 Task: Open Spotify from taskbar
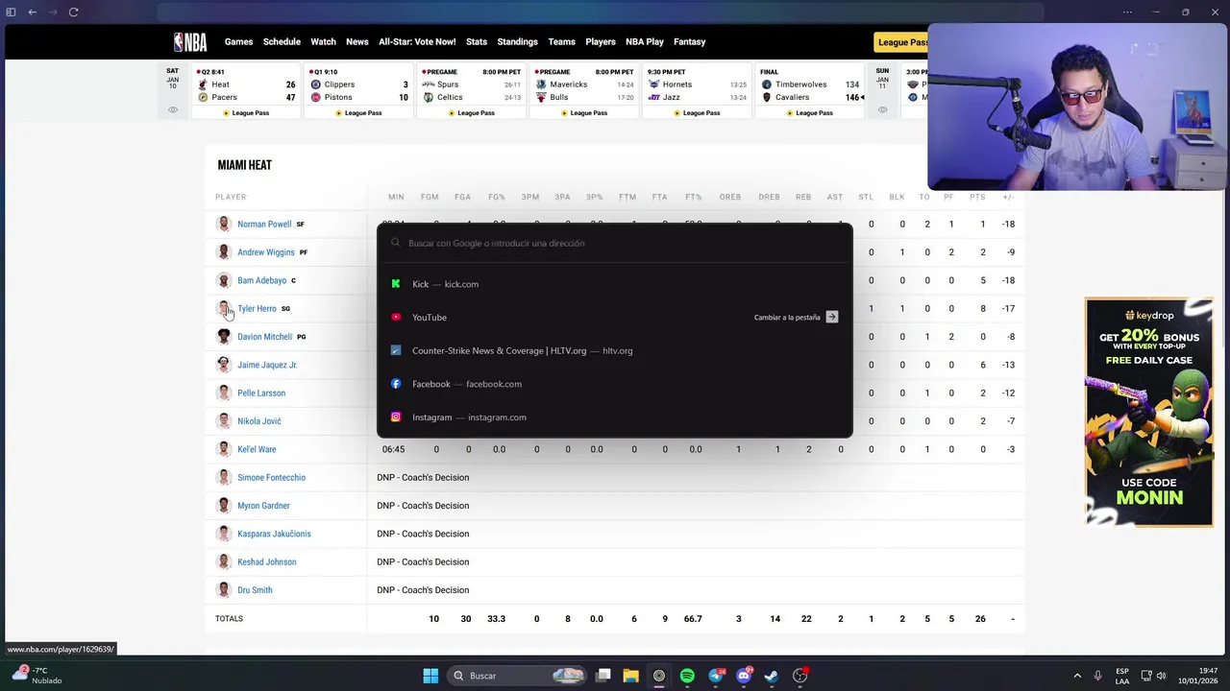[687, 676]
